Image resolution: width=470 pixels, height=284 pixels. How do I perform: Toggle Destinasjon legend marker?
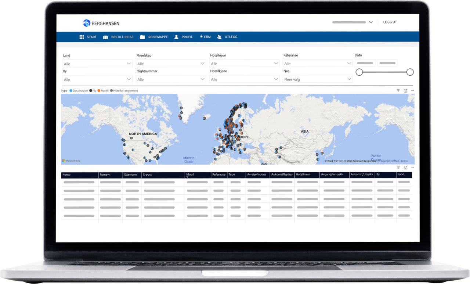click(x=71, y=90)
